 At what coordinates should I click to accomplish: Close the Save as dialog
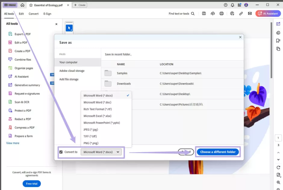pos(240,37)
